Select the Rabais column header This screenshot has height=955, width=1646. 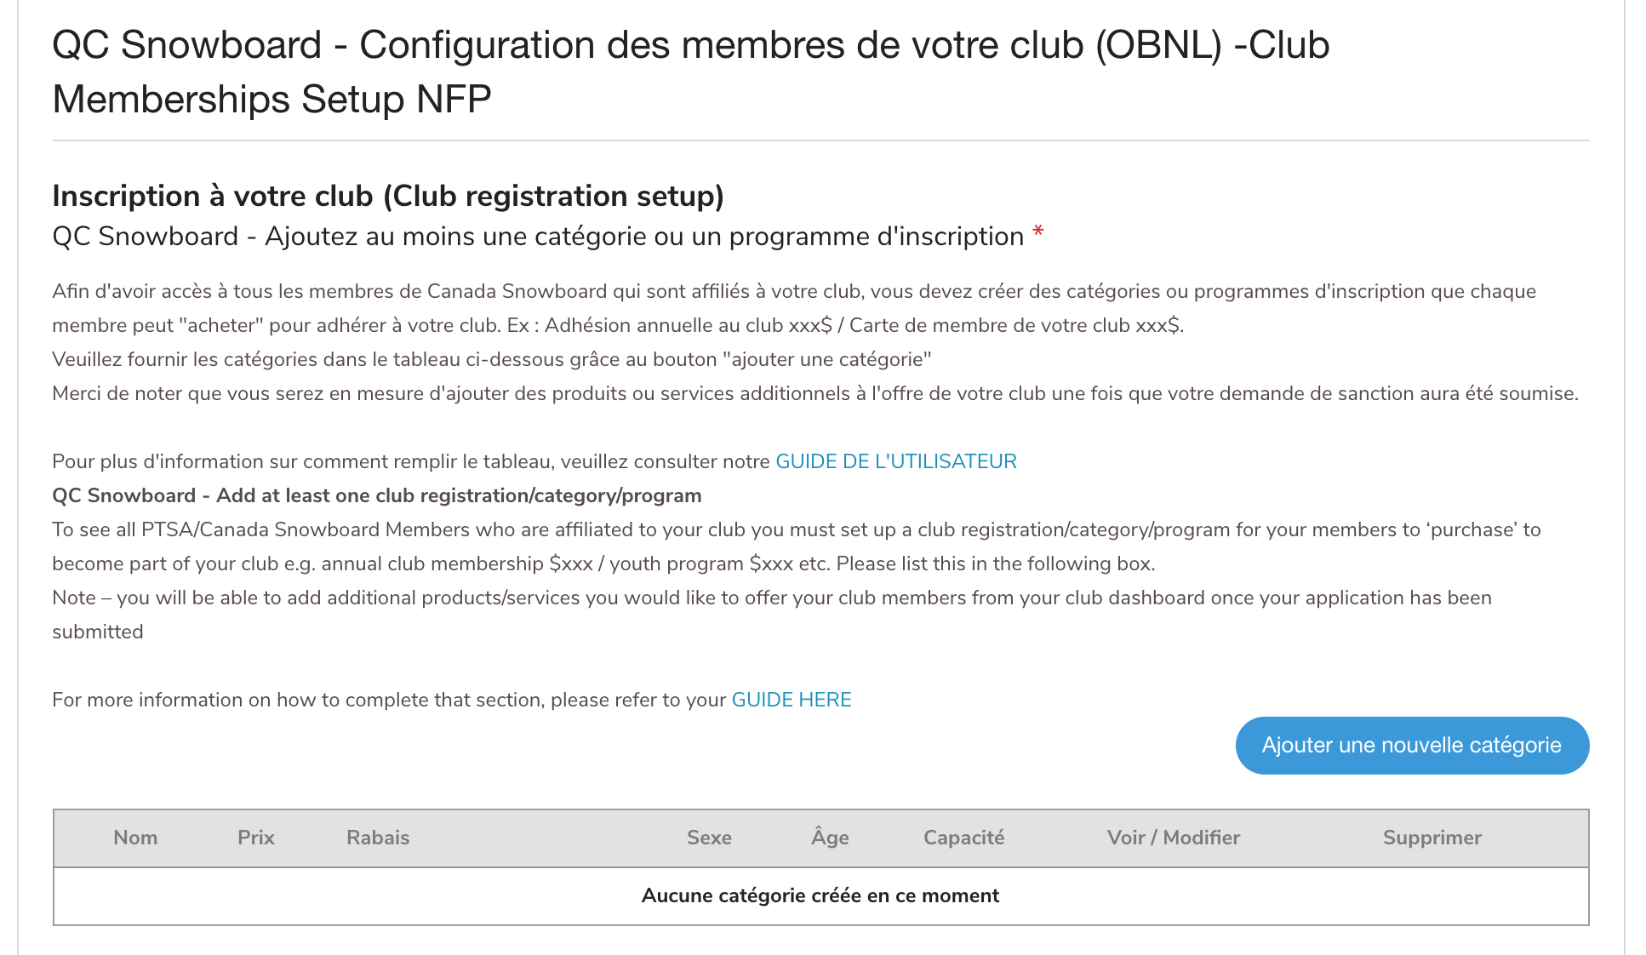(x=378, y=838)
